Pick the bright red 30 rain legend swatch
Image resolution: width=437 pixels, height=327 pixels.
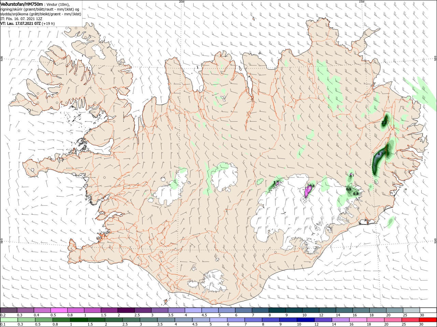pos(428,320)
